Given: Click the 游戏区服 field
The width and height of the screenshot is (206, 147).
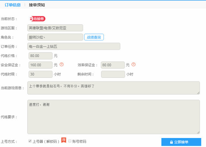Looking at the screenshot, I should pos(55,28).
